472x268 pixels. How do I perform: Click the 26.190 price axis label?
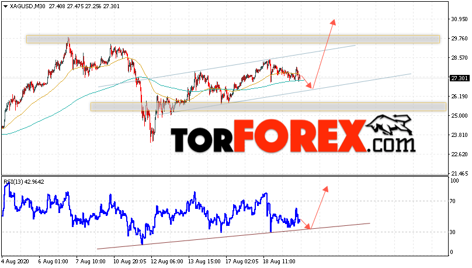tap(459, 96)
